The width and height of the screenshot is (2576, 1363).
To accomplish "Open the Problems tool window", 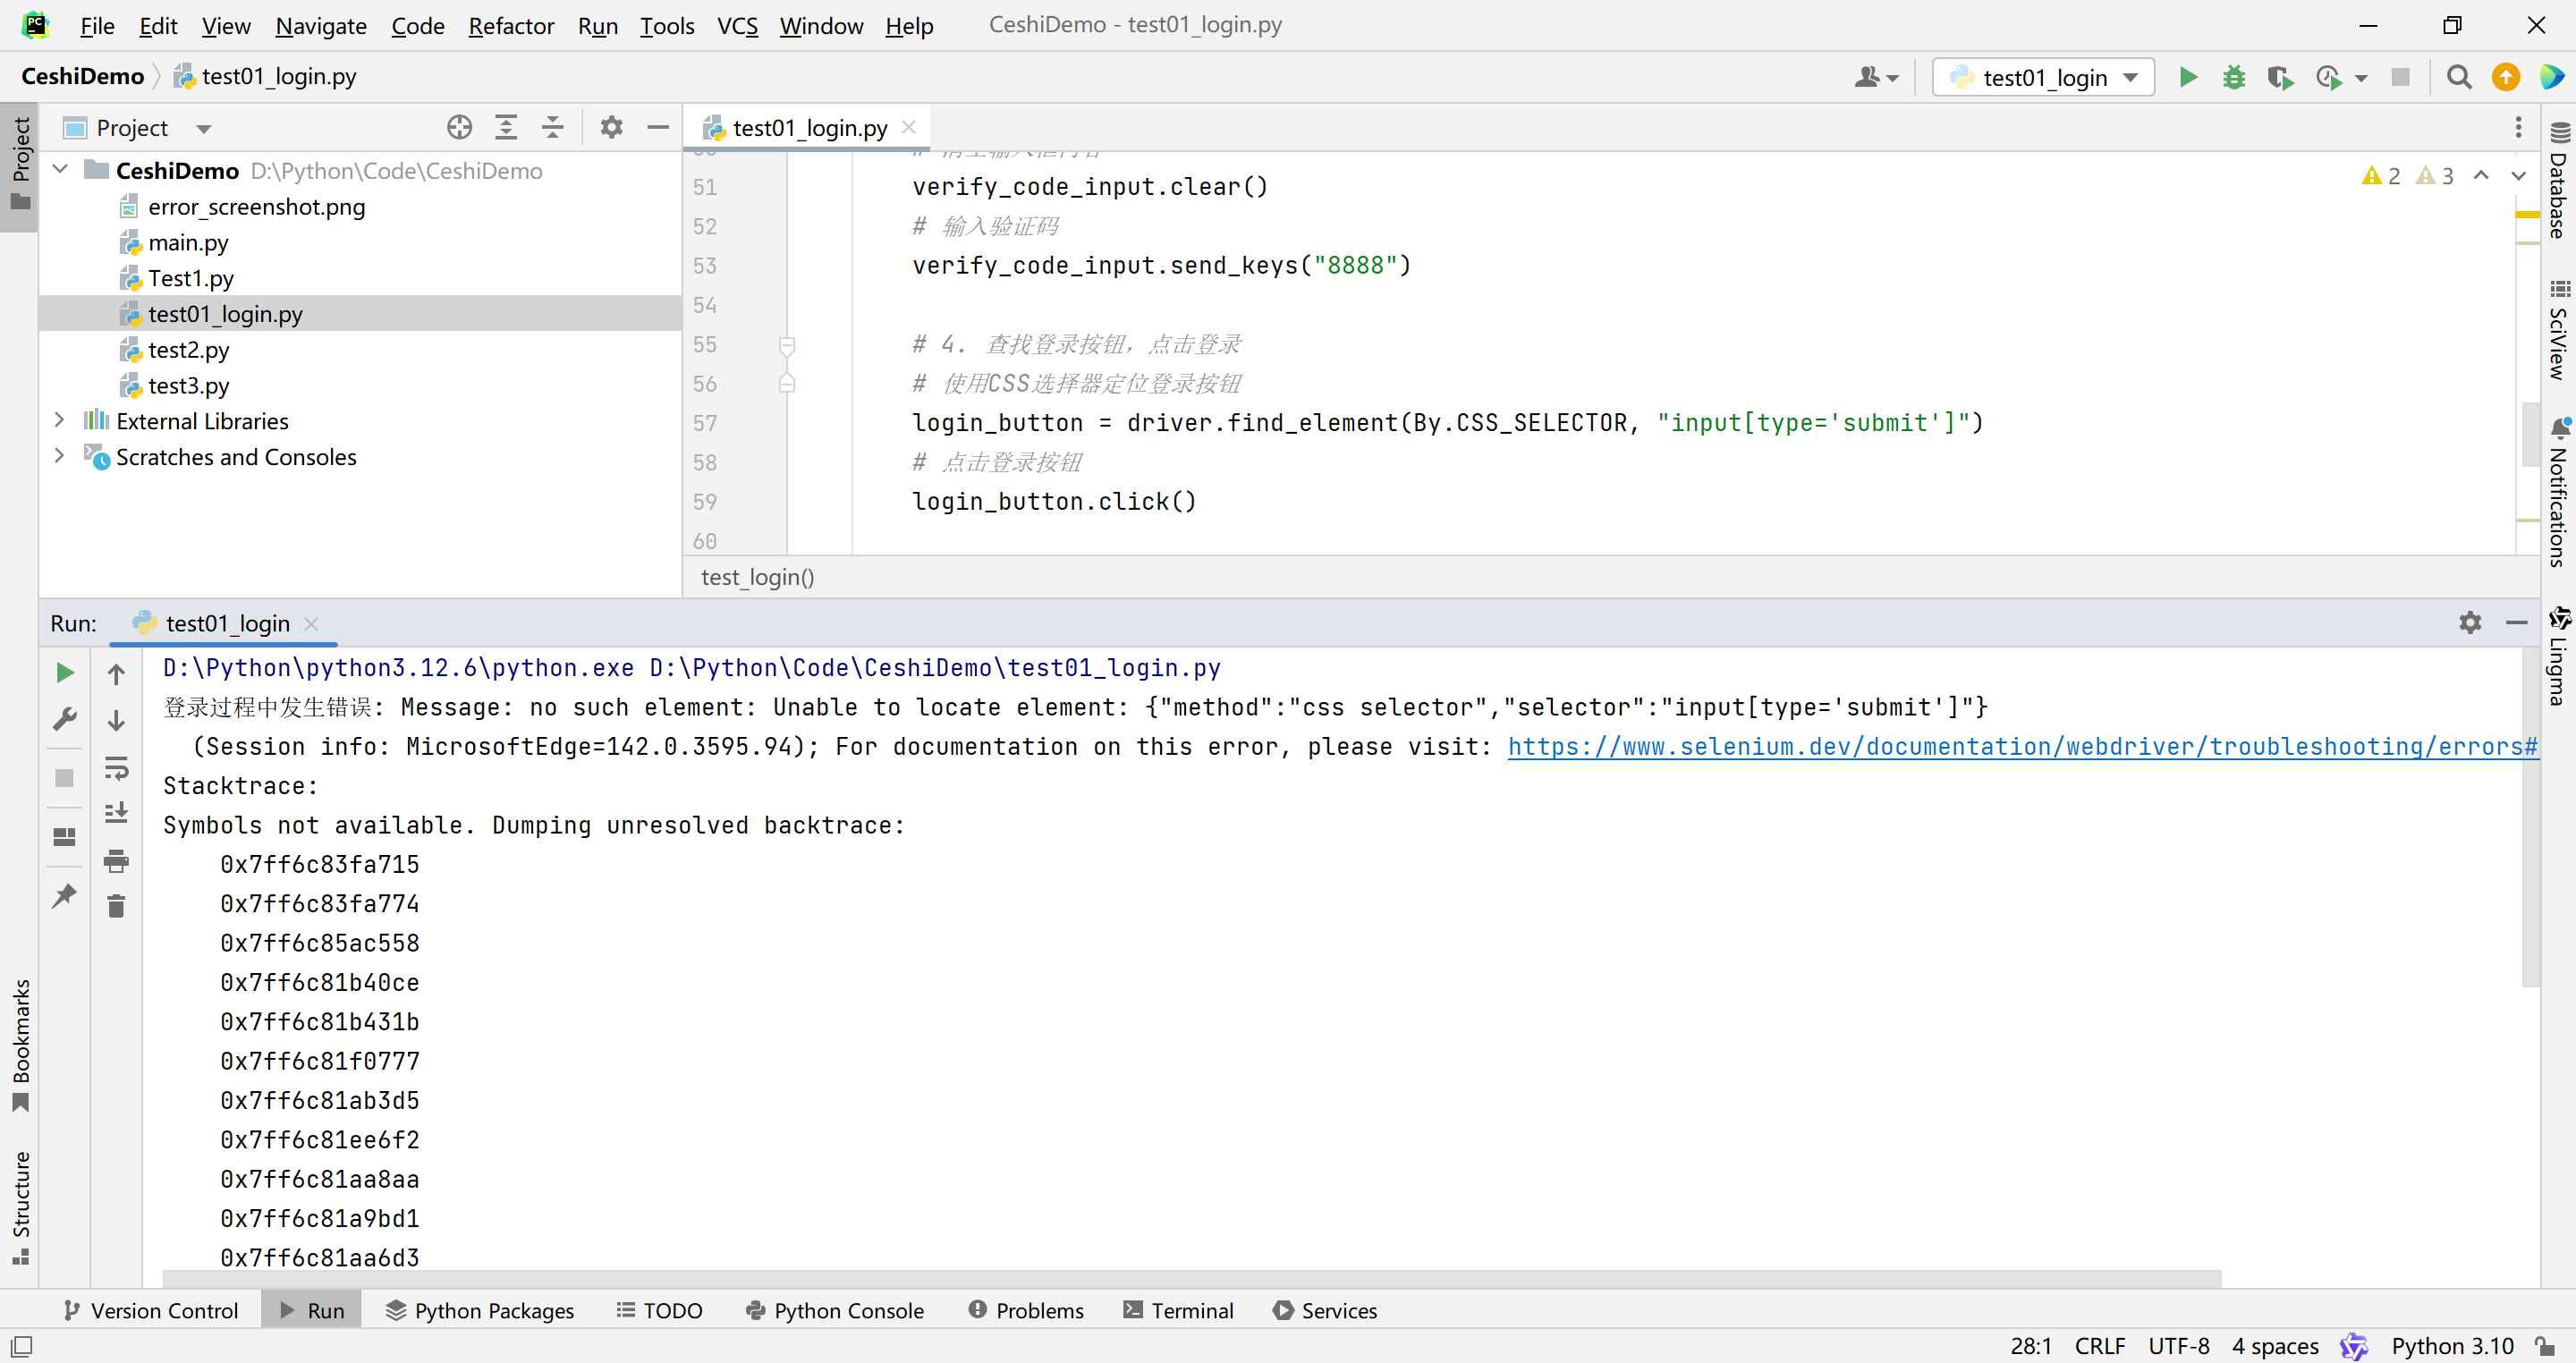I will point(1026,1310).
